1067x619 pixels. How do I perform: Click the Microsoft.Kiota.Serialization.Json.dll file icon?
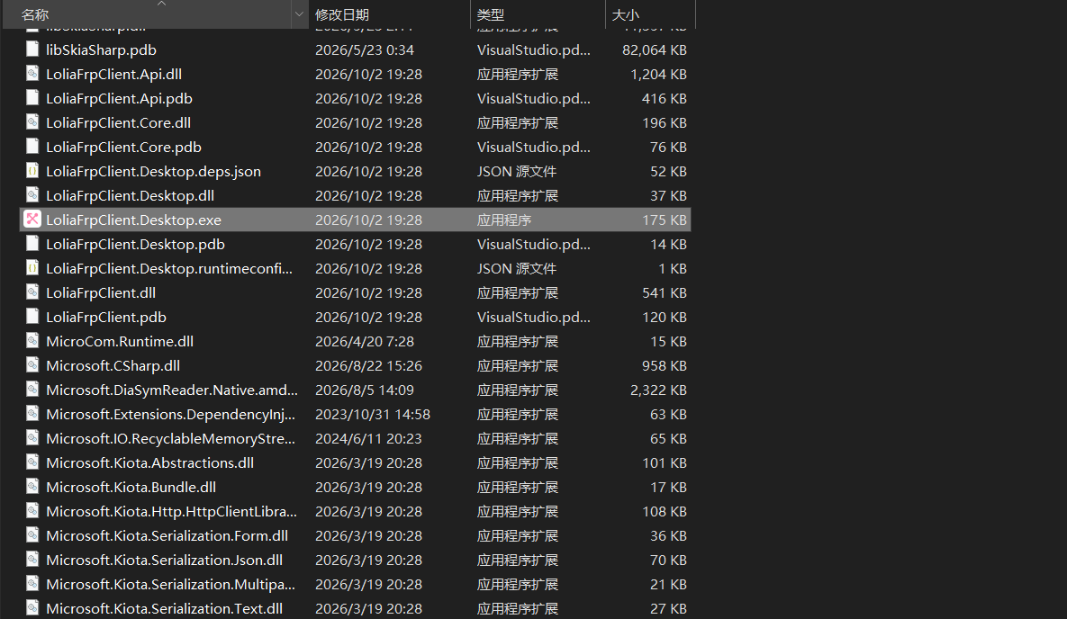[x=32, y=560]
